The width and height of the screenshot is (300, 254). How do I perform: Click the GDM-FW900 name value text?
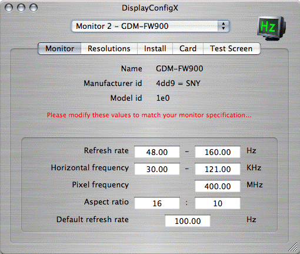[x=179, y=68]
